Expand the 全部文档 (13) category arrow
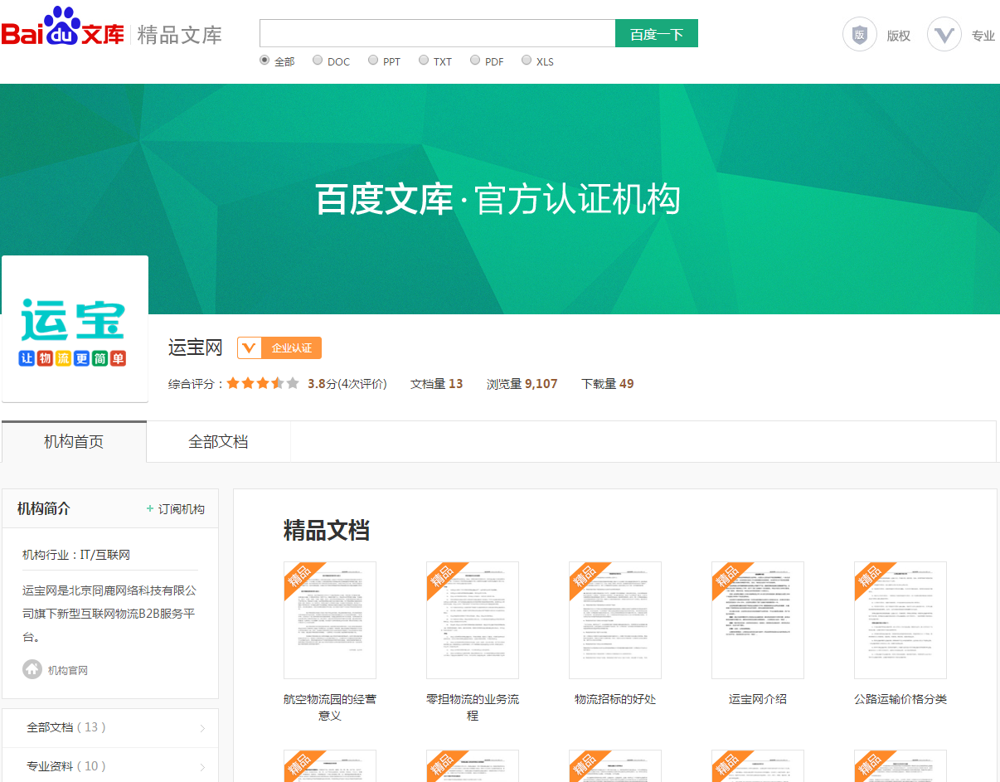1000x782 pixels. click(202, 729)
